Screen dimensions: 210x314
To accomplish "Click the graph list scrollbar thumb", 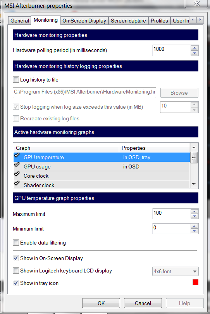I will click(x=194, y=158).
